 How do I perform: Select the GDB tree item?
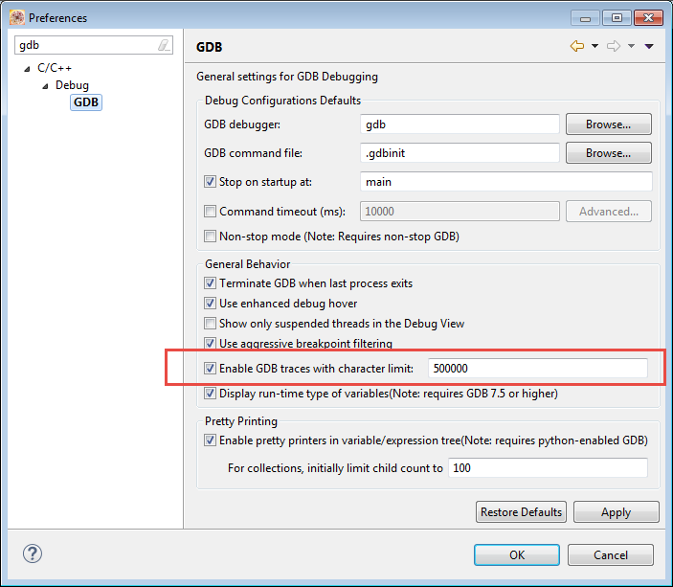[x=86, y=102]
